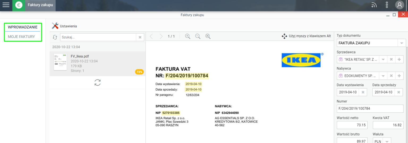Image resolution: width=408 pixels, height=143 pixels.
Task: Open the vertical three-dot options menu
Action: [x=387, y=5]
